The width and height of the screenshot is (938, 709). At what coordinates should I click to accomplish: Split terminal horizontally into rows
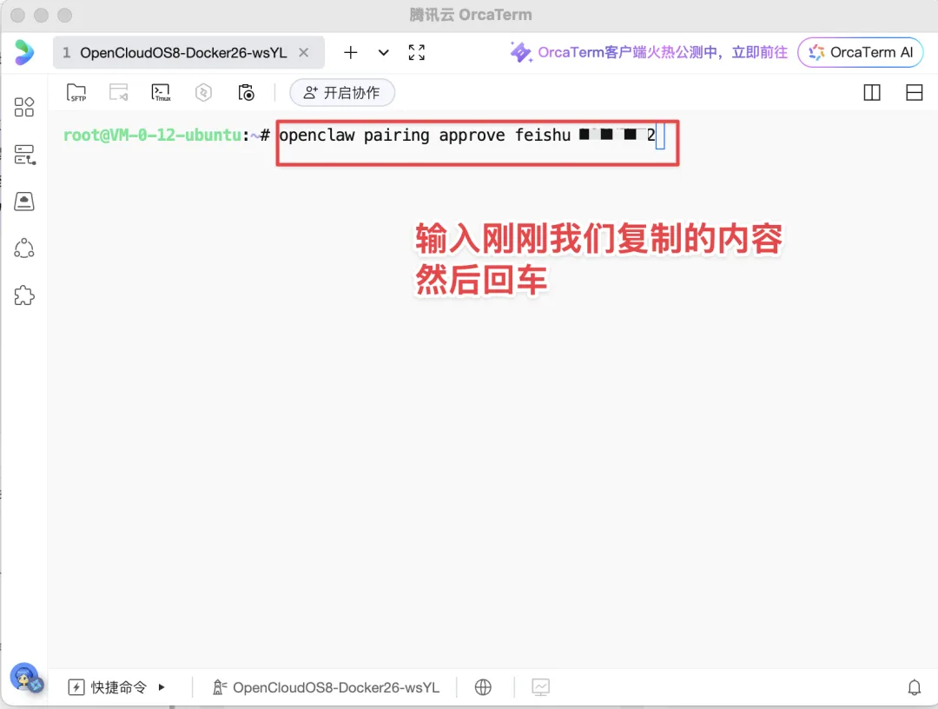click(x=914, y=93)
